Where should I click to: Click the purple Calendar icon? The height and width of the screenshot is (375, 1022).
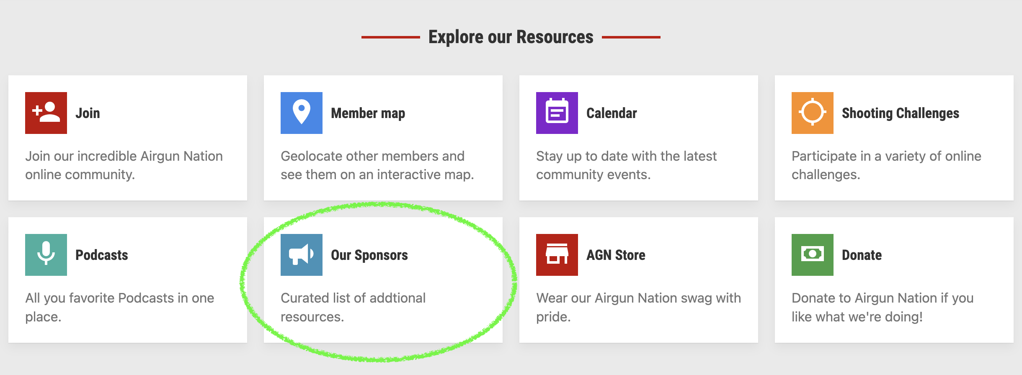click(x=557, y=113)
